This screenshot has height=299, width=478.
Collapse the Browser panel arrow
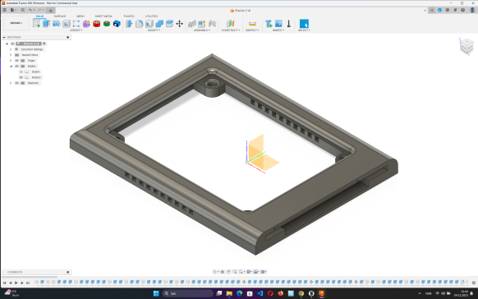click(x=4, y=37)
